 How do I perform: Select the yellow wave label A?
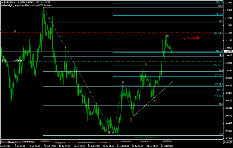(x=123, y=82)
